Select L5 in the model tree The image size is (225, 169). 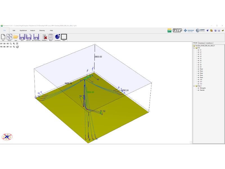(x=201, y=58)
